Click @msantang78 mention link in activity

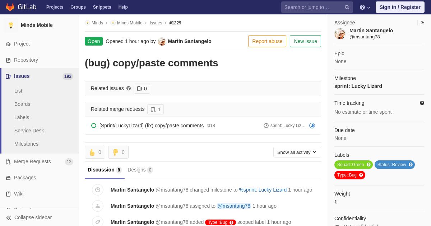[234, 206]
